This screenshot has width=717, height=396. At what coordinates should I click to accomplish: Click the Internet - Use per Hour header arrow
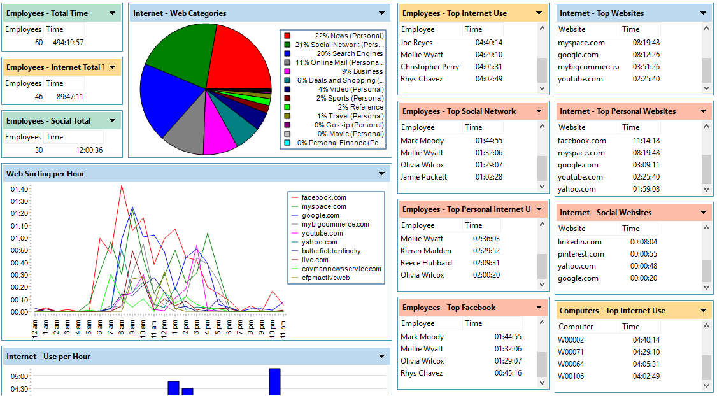[382, 357]
